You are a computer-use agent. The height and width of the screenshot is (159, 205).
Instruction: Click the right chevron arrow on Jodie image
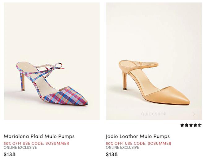pos(194,114)
